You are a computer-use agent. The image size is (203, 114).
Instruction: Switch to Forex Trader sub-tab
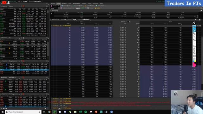66,6
